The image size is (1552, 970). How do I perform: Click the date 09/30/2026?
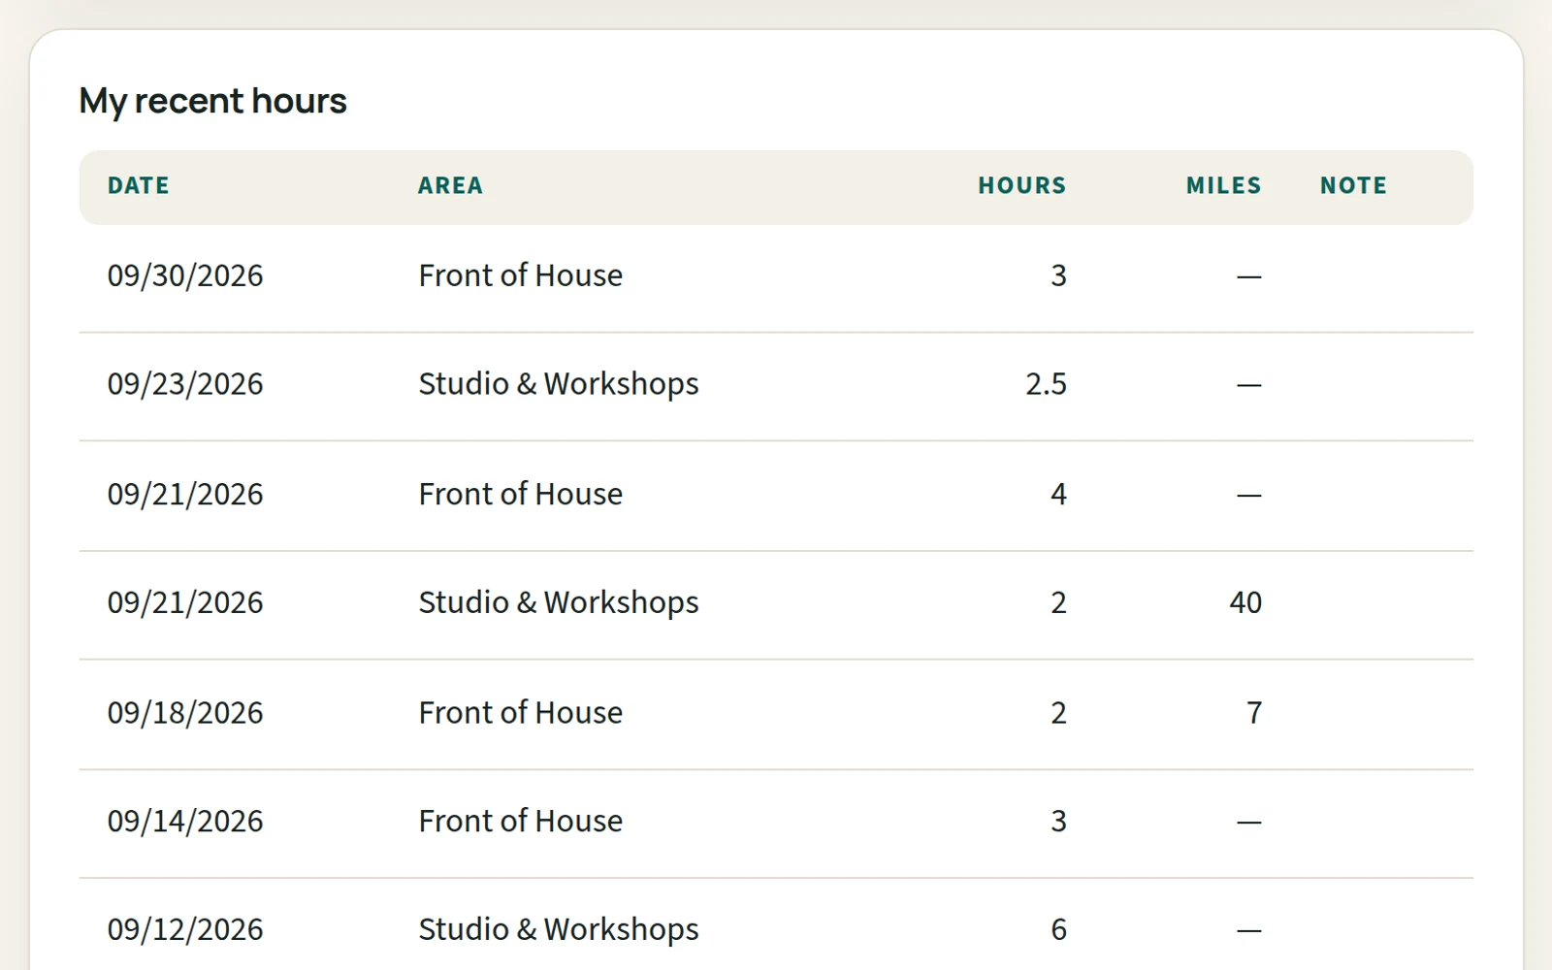tap(185, 275)
